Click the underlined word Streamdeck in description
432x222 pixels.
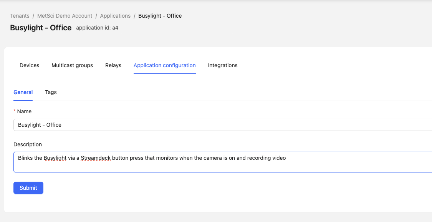pos(96,158)
